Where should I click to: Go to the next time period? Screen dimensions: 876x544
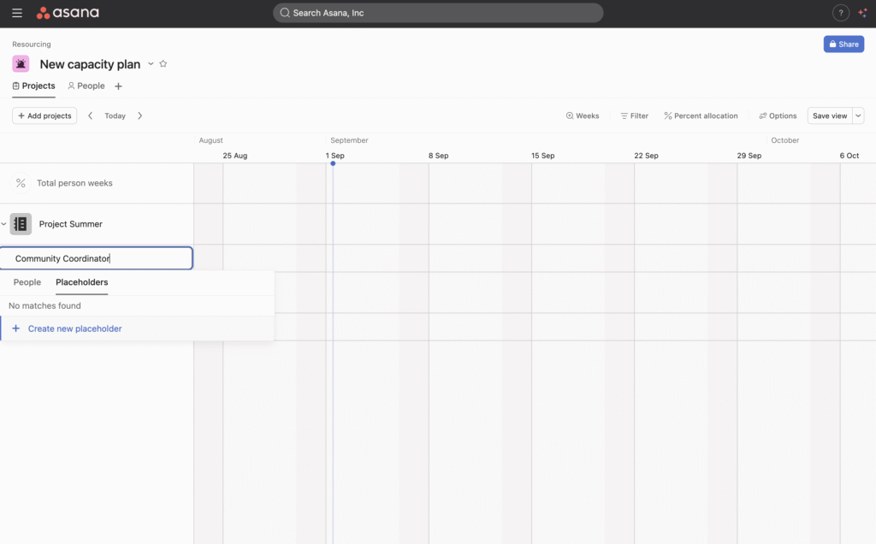point(140,115)
